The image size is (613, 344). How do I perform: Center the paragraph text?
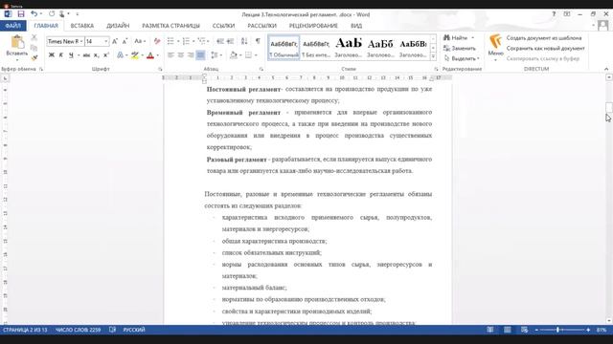tap(181, 55)
